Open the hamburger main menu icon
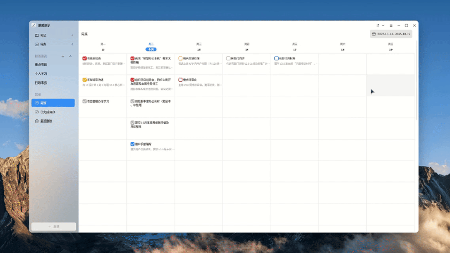 [x=391, y=25]
